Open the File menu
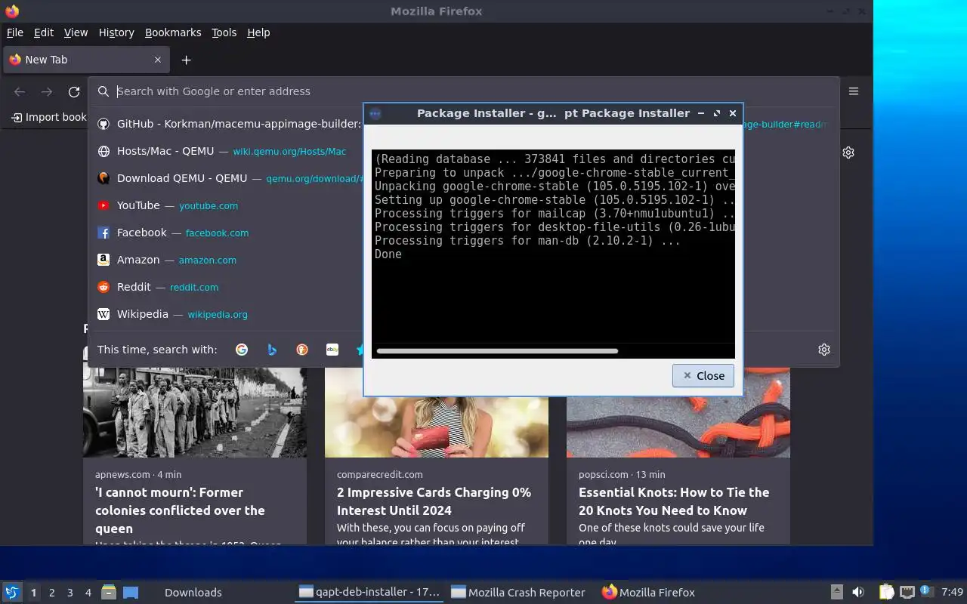The width and height of the screenshot is (967, 604). [x=15, y=32]
